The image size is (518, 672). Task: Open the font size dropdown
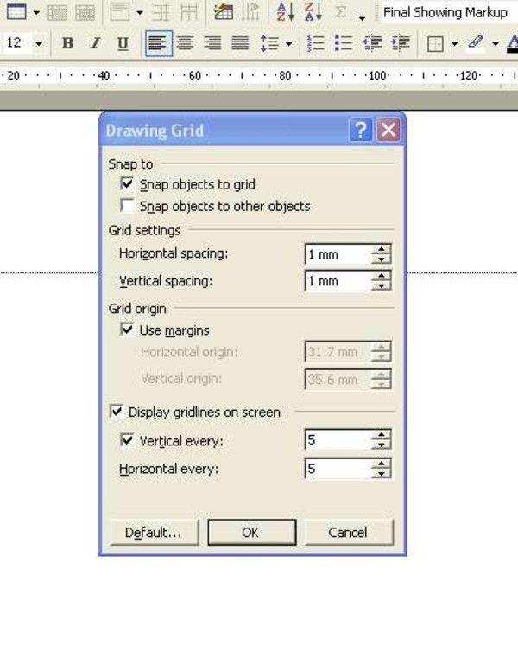39,43
